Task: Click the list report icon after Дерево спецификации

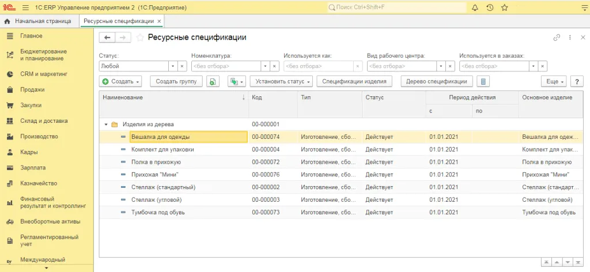Action: [x=485, y=82]
